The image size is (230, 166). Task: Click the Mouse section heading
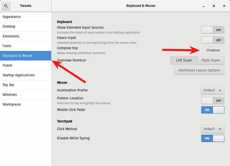click(62, 83)
